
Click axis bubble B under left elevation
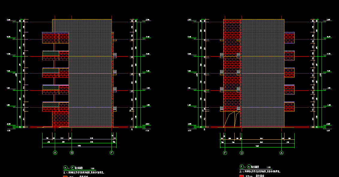pyautogui.click(x=72, y=153)
